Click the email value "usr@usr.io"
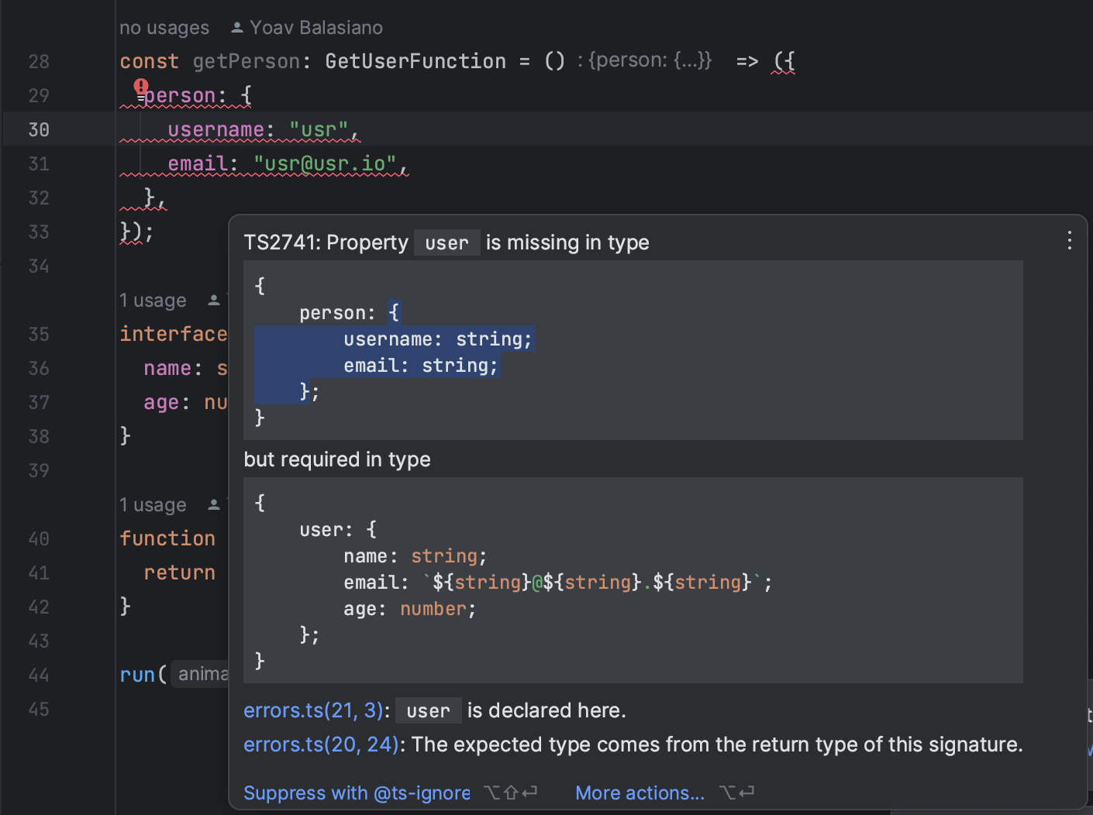 [x=324, y=163]
